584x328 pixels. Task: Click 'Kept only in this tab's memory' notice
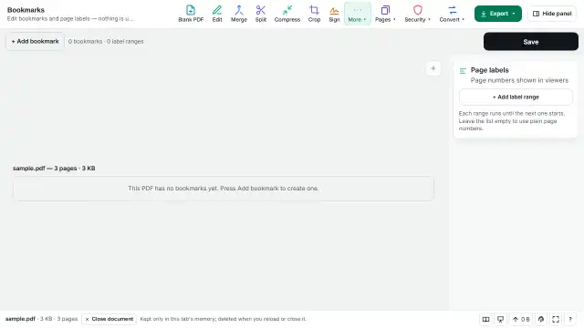pos(223,319)
